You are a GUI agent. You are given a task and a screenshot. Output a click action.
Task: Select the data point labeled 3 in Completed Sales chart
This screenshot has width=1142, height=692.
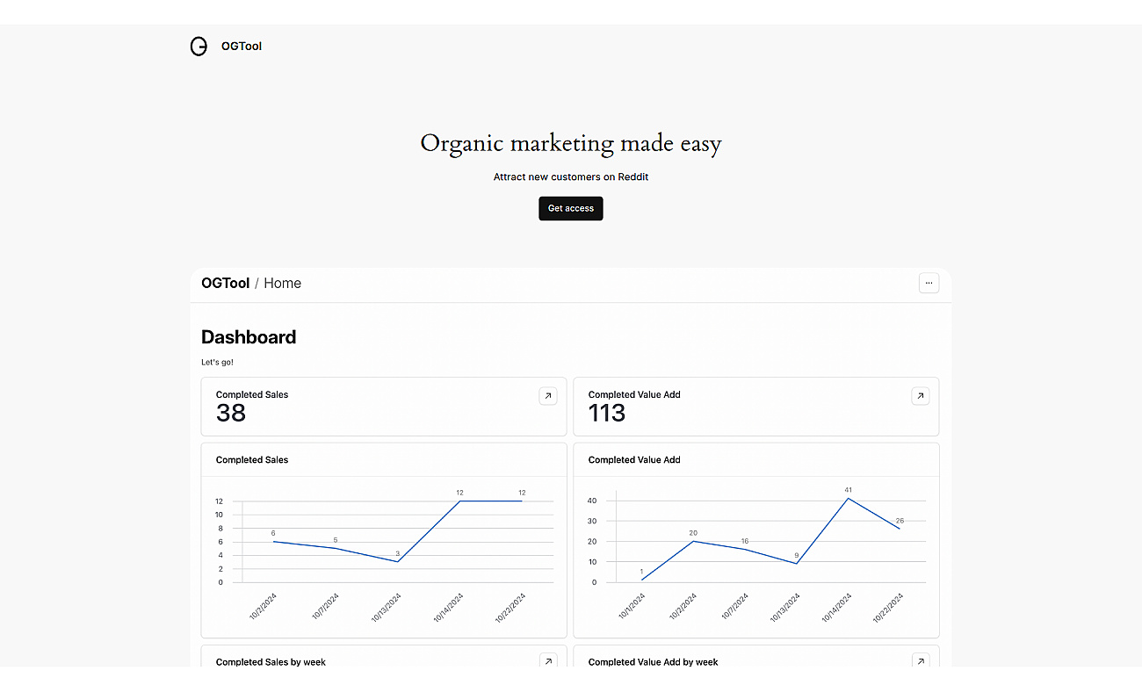pos(397,561)
